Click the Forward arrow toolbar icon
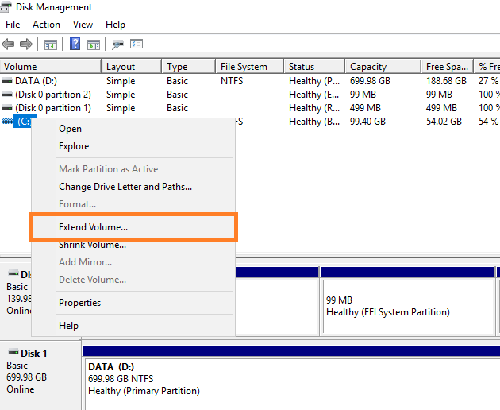500x410 pixels. (x=26, y=44)
